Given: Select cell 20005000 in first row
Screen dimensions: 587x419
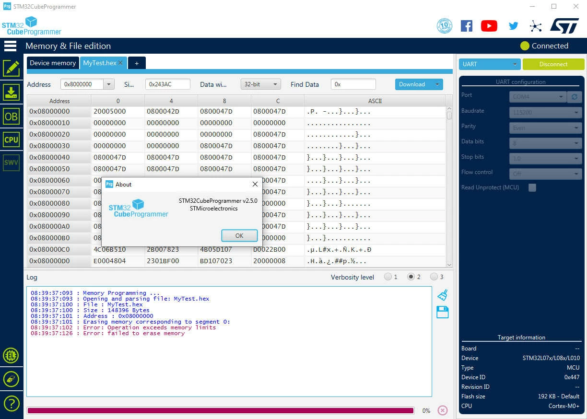Looking at the screenshot, I should (118, 112).
